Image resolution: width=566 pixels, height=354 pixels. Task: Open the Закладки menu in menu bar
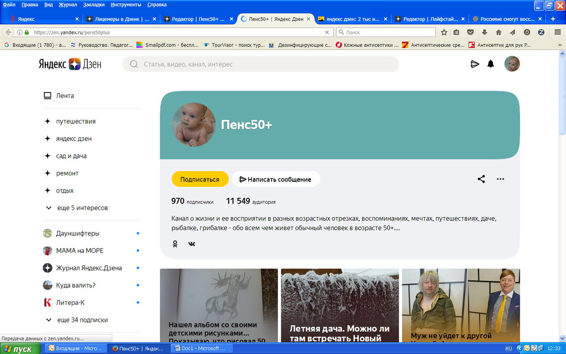[x=94, y=5]
